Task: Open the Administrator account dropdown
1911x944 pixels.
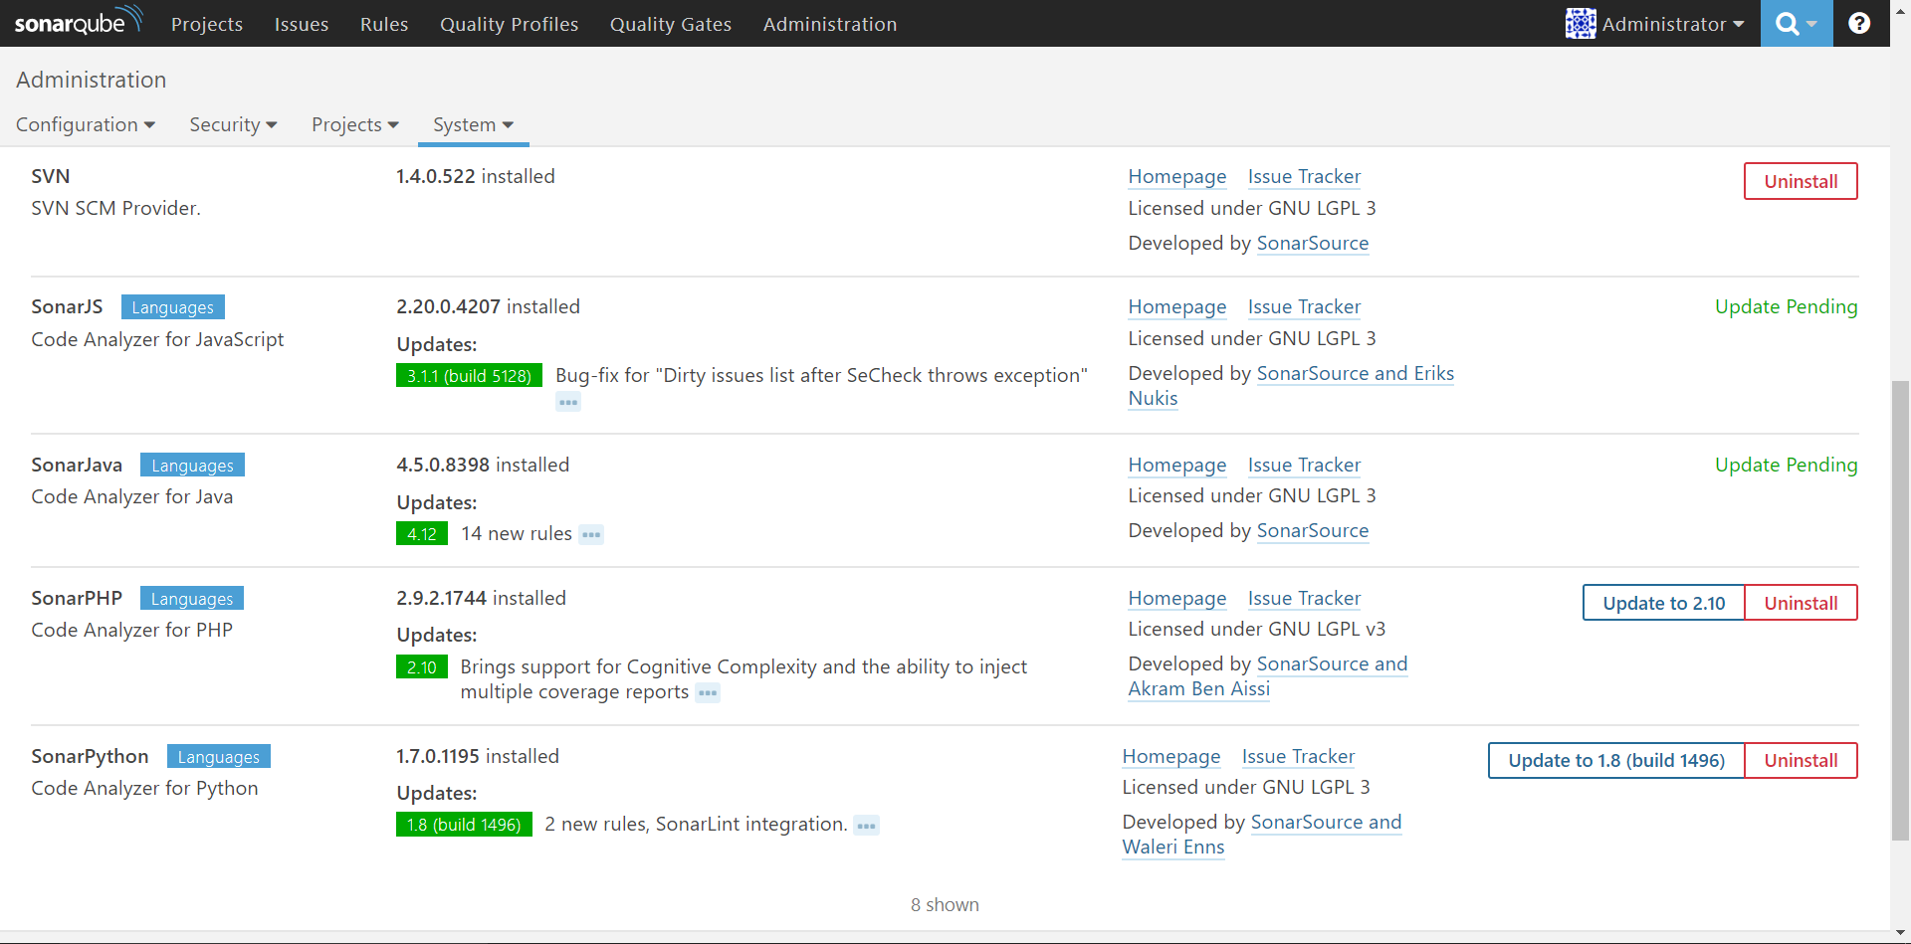Action: point(1655,24)
